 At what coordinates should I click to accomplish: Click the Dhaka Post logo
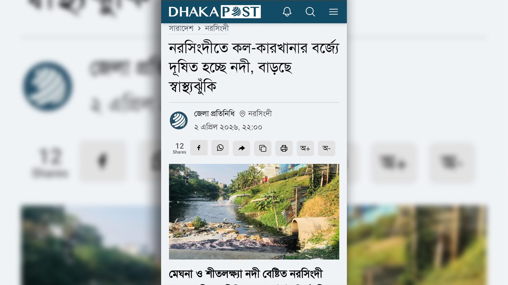tap(215, 12)
